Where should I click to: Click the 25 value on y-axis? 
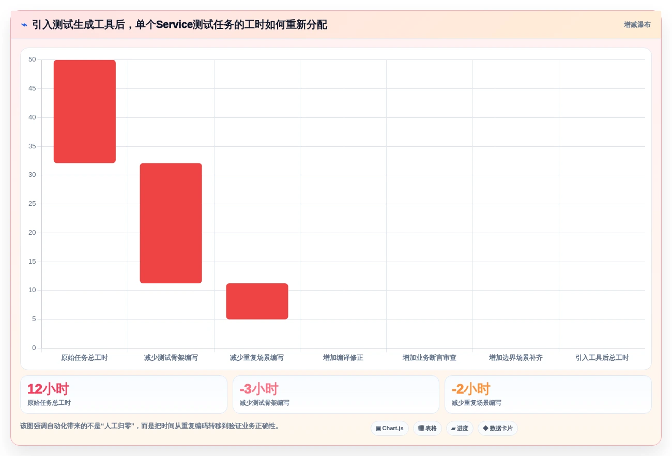tap(32, 204)
